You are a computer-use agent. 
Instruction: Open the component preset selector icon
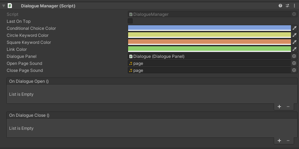click(x=287, y=6)
